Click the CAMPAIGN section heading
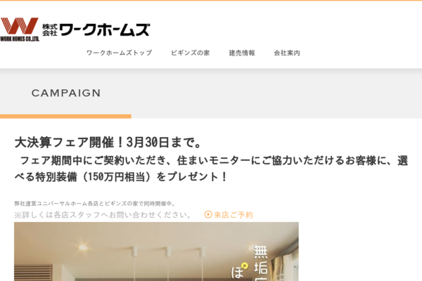Viewport: 422px width, 281px height. [x=66, y=93]
